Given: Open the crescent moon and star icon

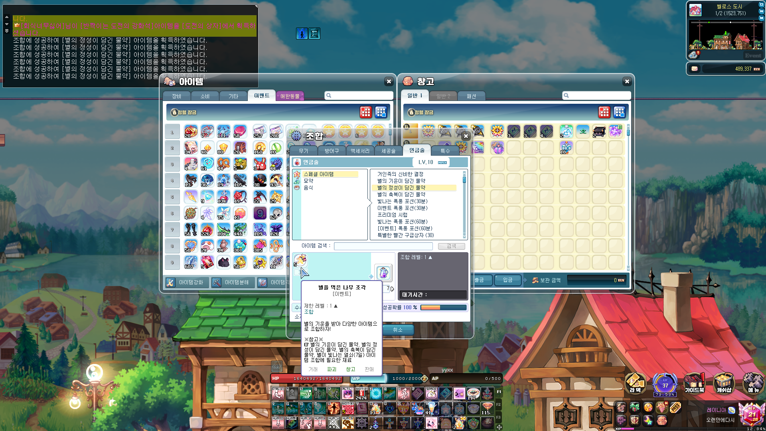Looking at the screenshot, I should [648, 421].
